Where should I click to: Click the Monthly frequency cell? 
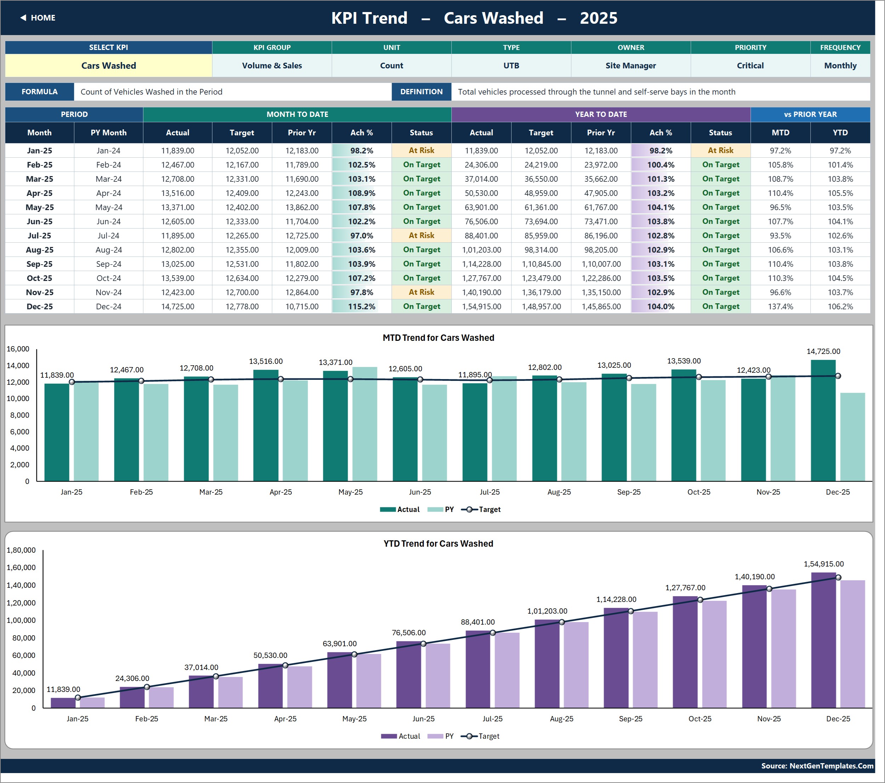pyautogui.click(x=840, y=66)
